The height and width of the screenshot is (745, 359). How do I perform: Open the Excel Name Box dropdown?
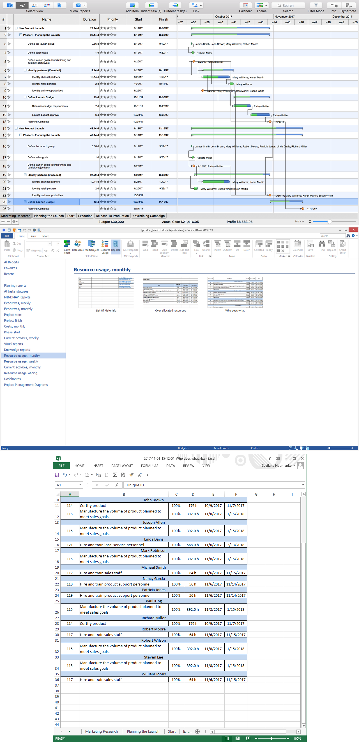pos(80,485)
